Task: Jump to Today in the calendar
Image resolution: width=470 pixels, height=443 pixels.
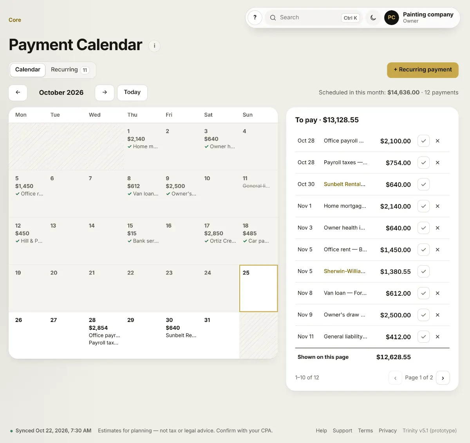Action: point(132,92)
